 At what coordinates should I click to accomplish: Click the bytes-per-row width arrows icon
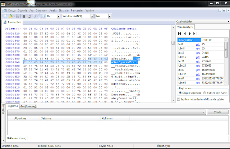pyautogui.click(x=43, y=16)
